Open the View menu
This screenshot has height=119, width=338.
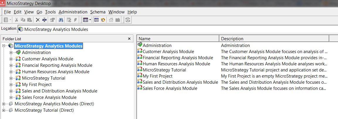pyautogui.click(x=29, y=12)
